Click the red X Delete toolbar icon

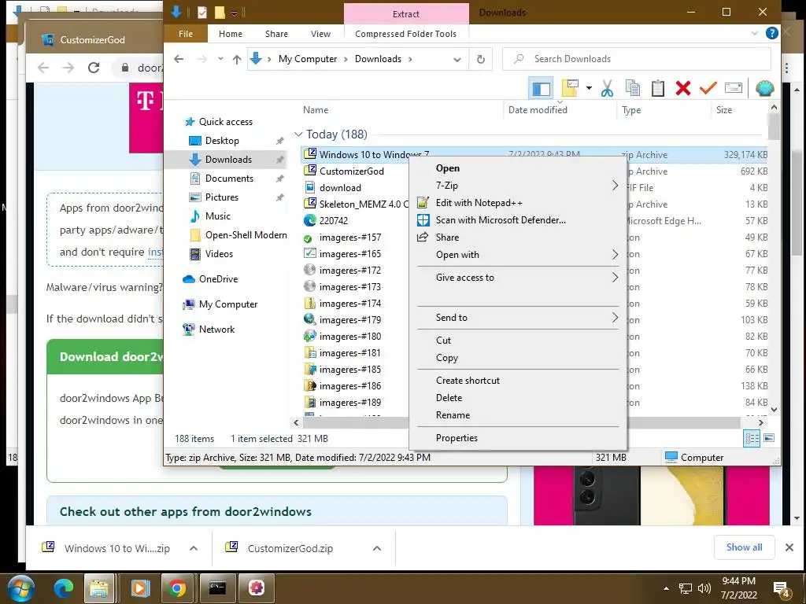(683, 88)
